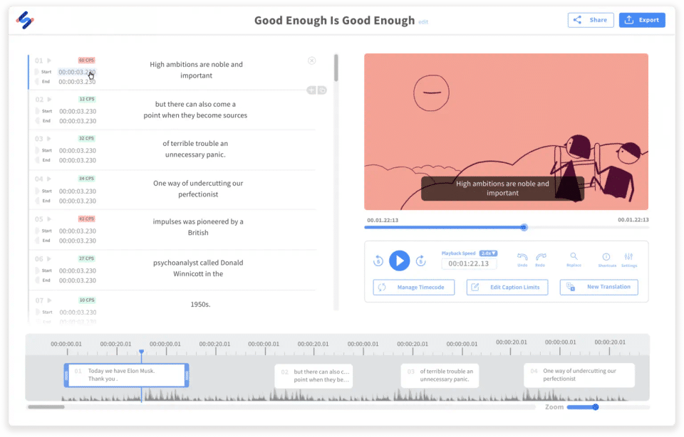Click the 60 CPS badge on caption 01
This screenshot has width=684, height=437.
pyautogui.click(x=86, y=60)
